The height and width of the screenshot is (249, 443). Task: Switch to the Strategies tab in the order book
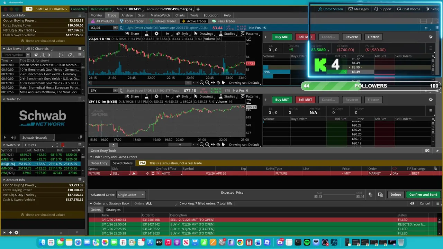coord(113,210)
